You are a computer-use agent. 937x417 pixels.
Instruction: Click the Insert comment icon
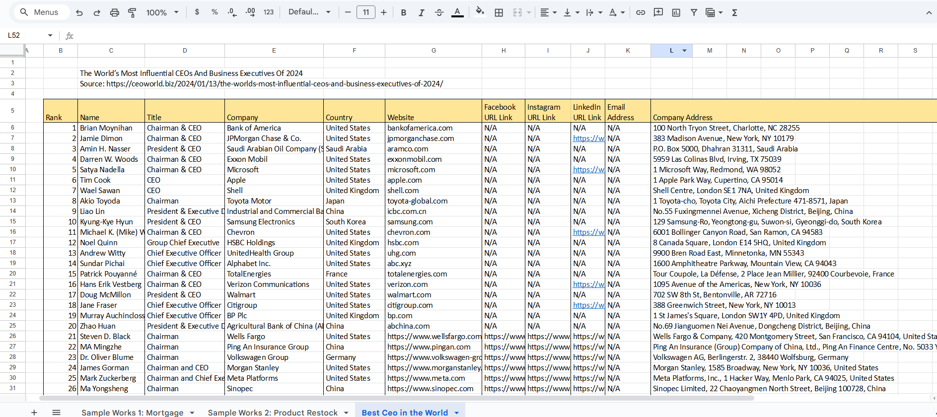coord(658,12)
